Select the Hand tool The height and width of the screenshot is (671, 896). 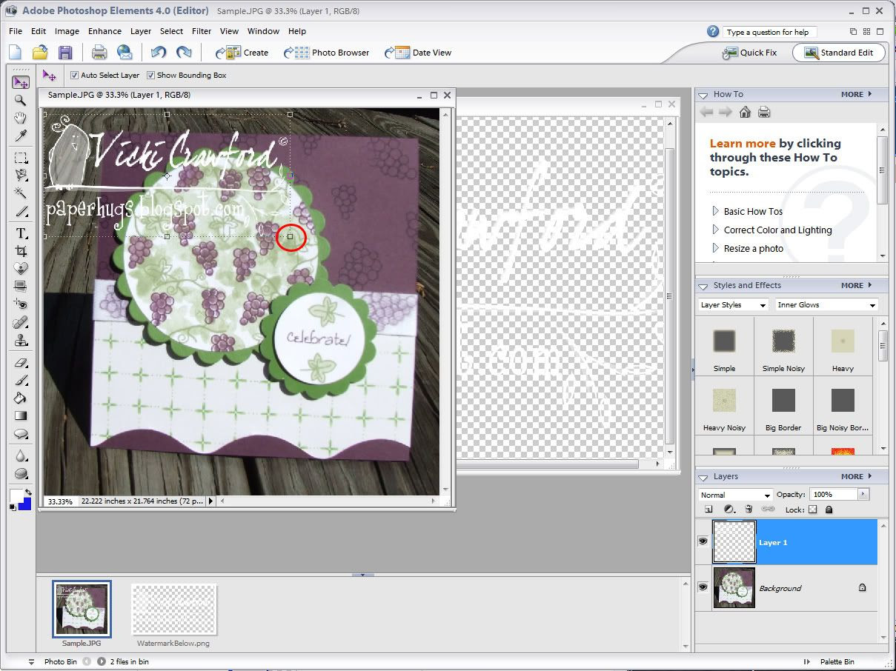[21, 118]
